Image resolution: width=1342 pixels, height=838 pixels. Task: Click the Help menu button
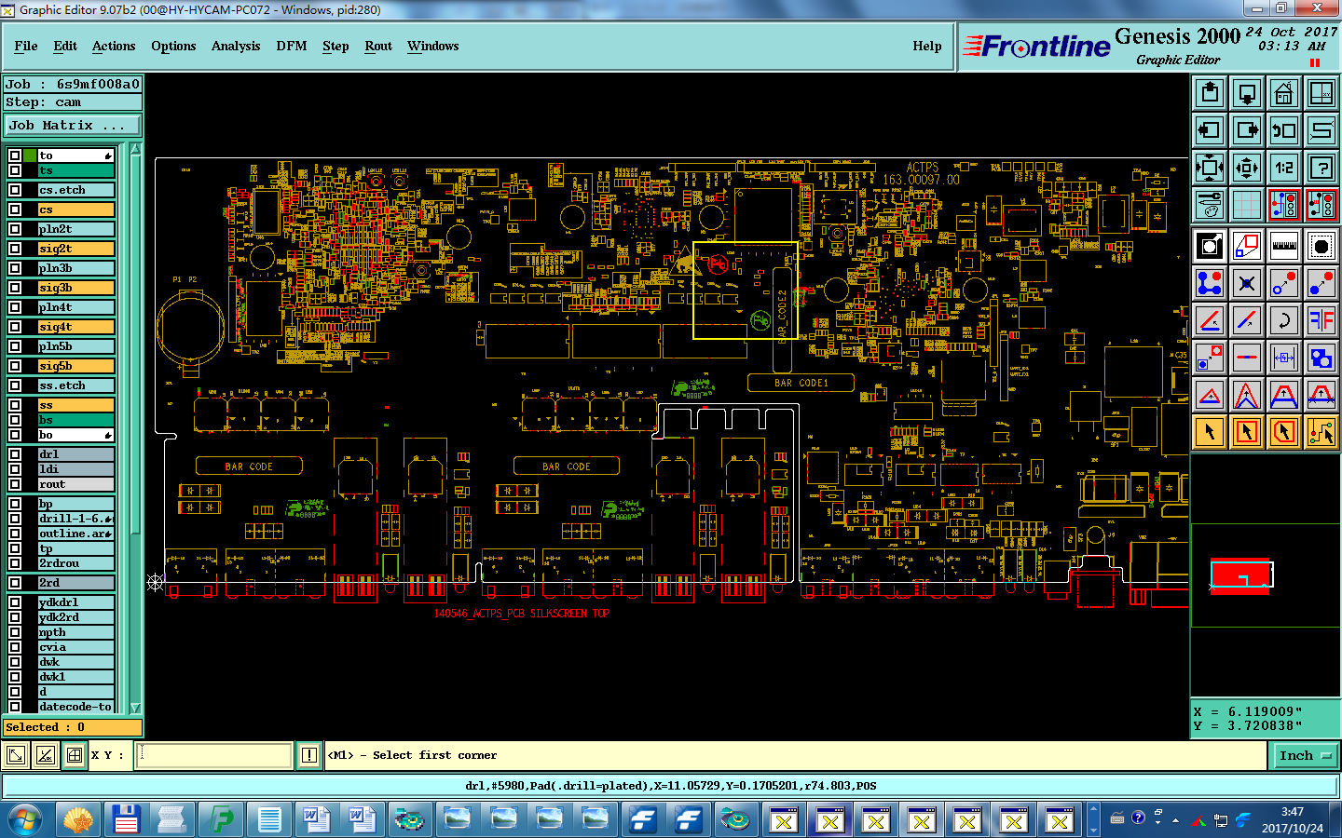tap(927, 46)
